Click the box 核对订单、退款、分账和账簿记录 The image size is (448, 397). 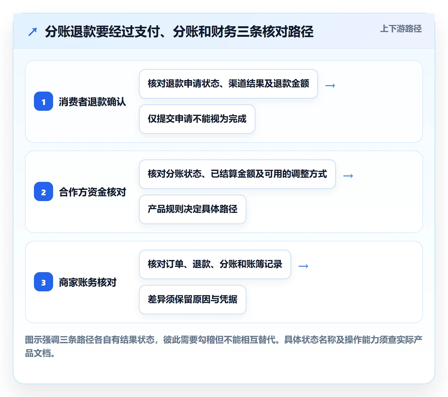215,264
